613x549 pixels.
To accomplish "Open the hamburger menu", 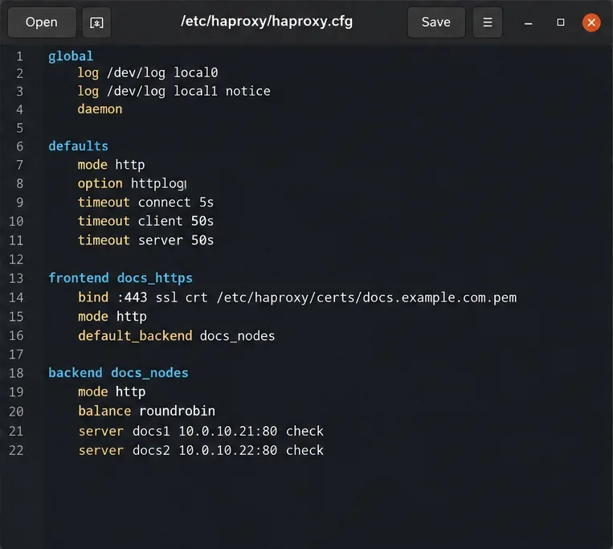I will click(487, 23).
